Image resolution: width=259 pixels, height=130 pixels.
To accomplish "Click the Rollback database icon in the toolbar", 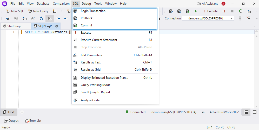I will [x=179, y=11].
